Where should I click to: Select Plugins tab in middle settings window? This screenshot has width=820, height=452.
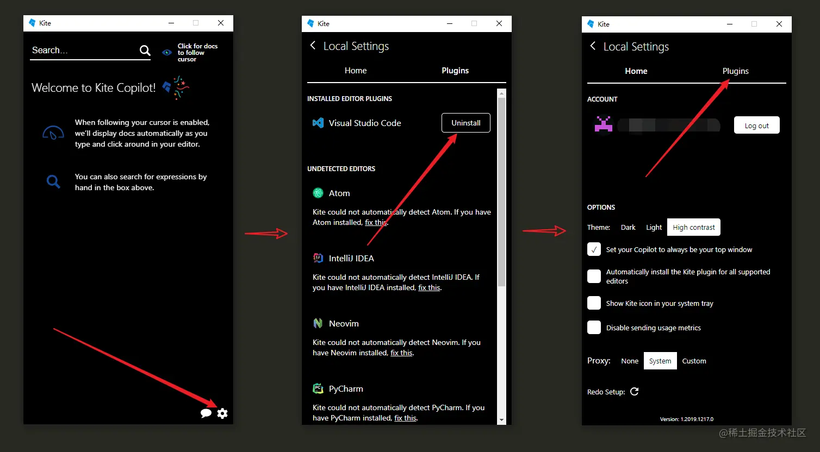click(x=455, y=71)
